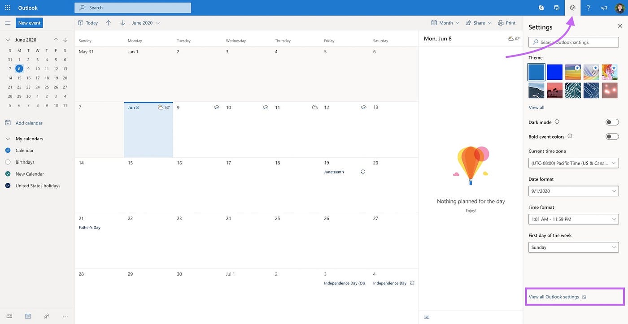Image resolution: width=628 pixels, height=324 pixels.
Task: Open the Month view dropdown
Action: click(445, 23)
